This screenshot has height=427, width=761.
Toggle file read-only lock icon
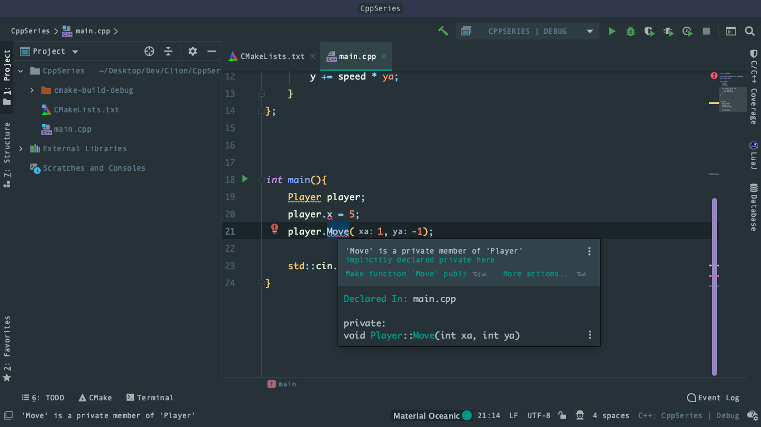(563, 415)
